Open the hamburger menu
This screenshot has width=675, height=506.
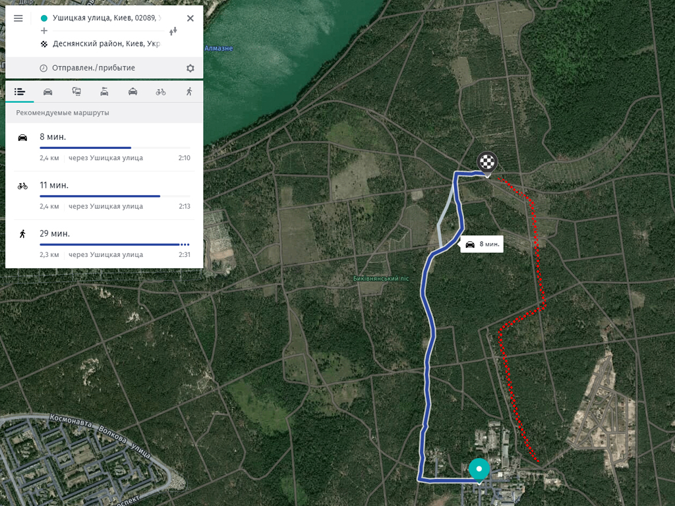point(18,18)
